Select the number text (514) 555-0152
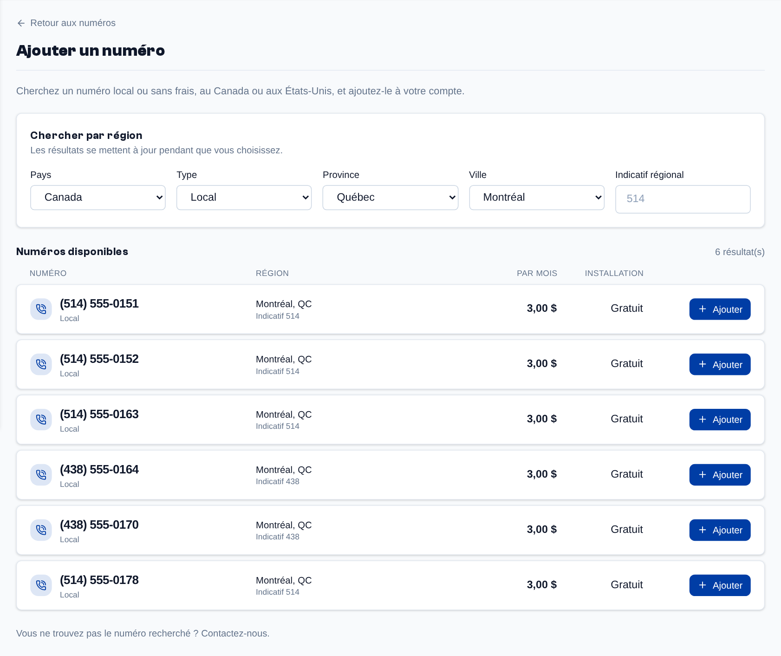Viewport: 781px width, 656px height. click(x=99, y=359)
